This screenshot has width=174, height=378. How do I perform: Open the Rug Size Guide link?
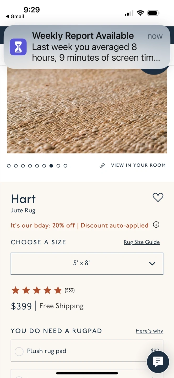142,242
